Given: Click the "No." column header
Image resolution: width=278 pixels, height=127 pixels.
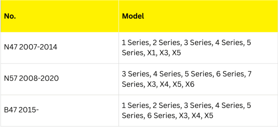Looking at the screenshot, I should pyautogui.click(x=10, y=16).
